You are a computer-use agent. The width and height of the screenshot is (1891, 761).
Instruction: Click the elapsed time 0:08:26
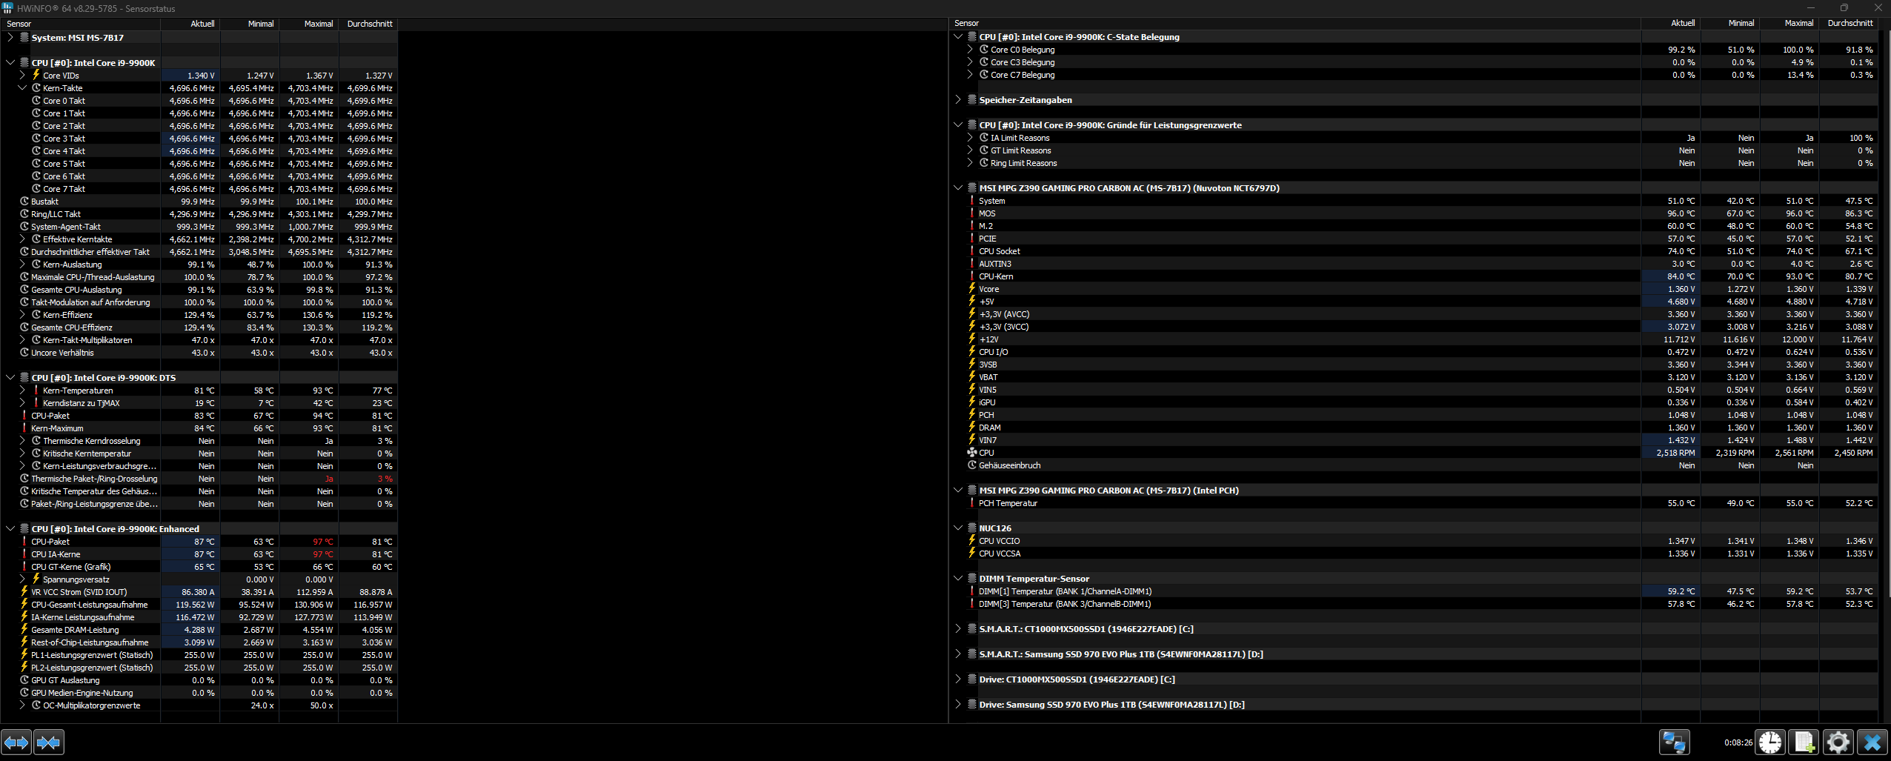pos(1738,742)
